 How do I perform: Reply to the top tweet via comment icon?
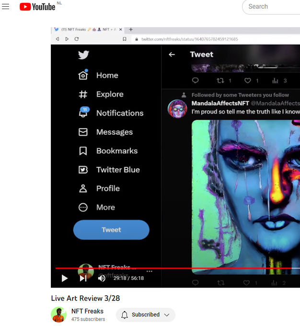[x=195, y=81]
